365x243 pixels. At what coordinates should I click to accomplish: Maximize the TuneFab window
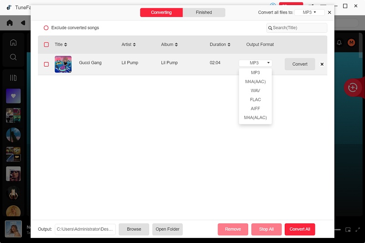click(345, 6)
